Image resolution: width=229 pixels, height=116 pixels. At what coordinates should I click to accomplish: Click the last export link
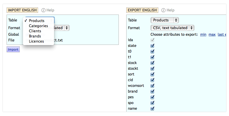tap(222, 35)
